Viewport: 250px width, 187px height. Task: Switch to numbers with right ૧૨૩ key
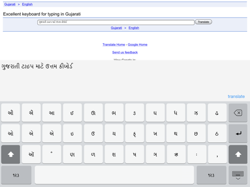point(211,175)
